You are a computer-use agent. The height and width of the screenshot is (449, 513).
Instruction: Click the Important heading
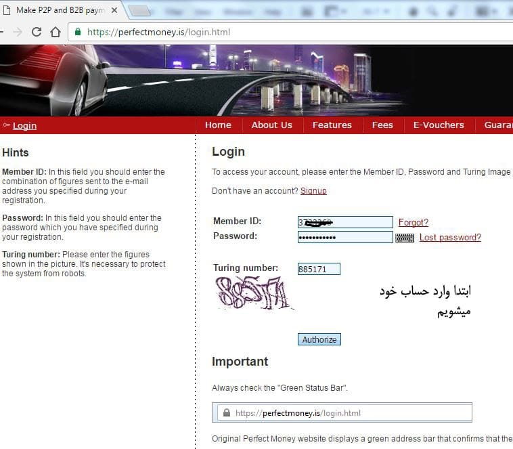tap(240, 362)
